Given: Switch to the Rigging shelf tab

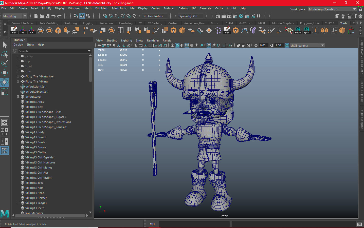Looking at the screenshot, I should click(88, 23).
